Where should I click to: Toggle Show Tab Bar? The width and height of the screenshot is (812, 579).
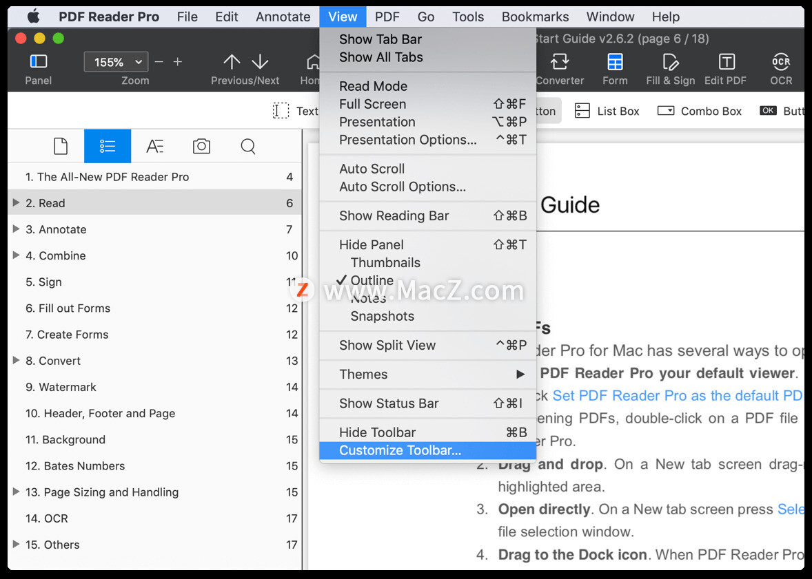click(428, 39)
